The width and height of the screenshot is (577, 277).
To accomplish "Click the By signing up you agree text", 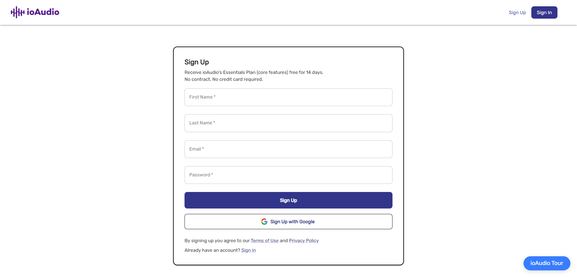I will [x=217, y=241].
